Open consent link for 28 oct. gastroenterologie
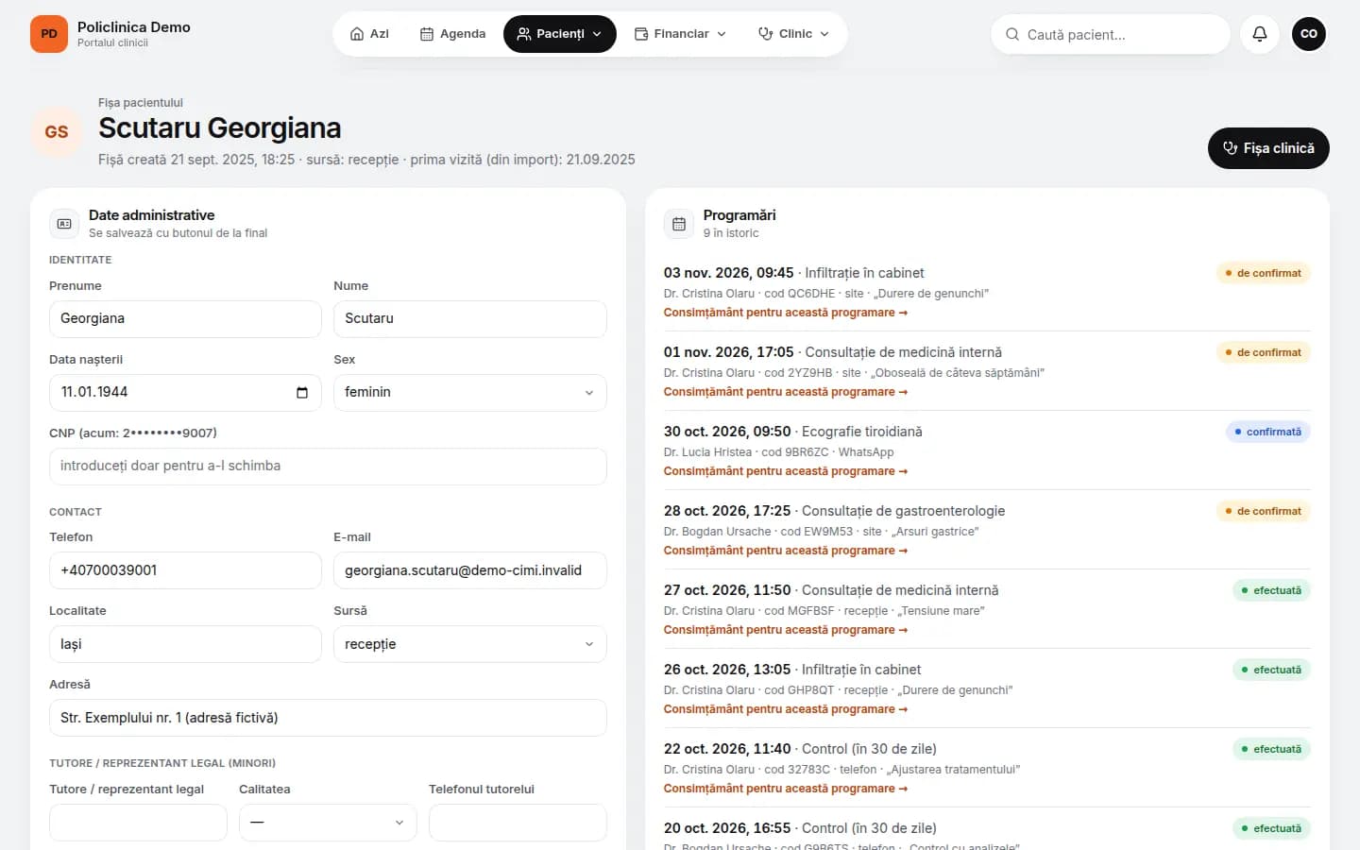 click(786, 551)
